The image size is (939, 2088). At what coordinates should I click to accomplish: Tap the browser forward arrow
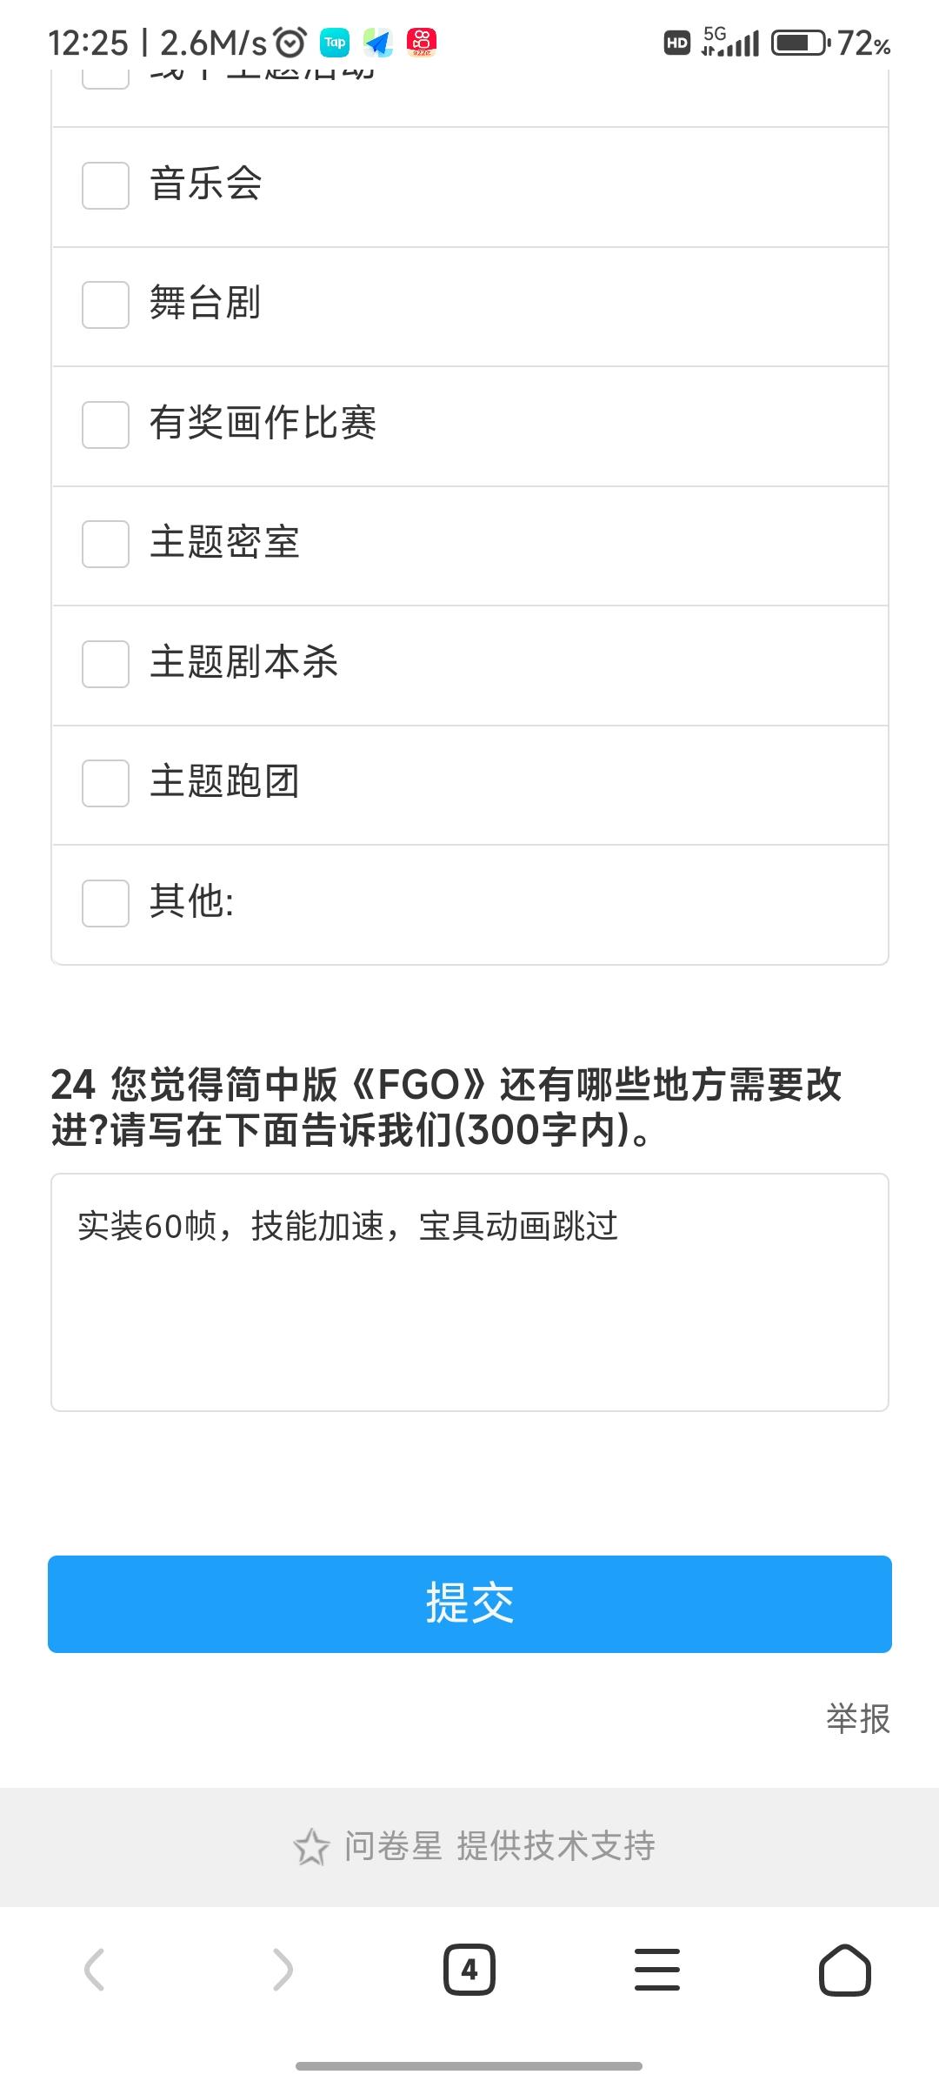283,1969
